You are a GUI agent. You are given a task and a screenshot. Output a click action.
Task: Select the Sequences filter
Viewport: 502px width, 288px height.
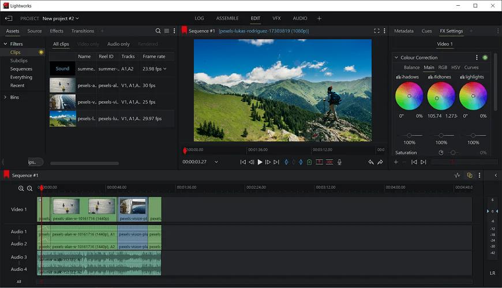click(x=21, y=69)
